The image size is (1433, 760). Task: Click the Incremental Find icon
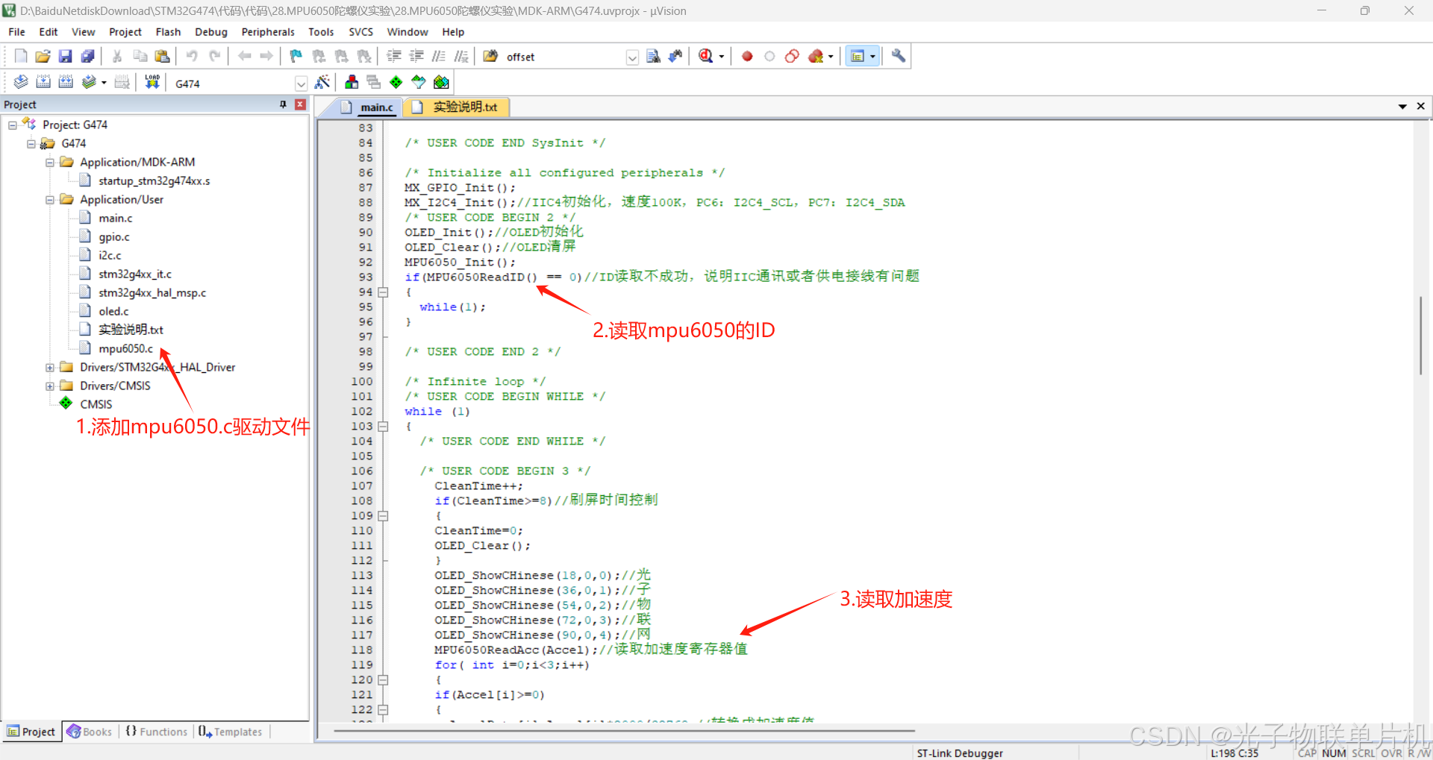(x=675, y=56)
